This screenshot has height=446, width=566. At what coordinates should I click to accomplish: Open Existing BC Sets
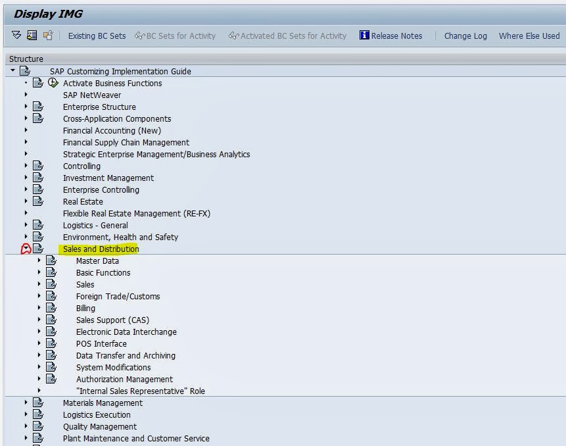[x=97, y=36]
